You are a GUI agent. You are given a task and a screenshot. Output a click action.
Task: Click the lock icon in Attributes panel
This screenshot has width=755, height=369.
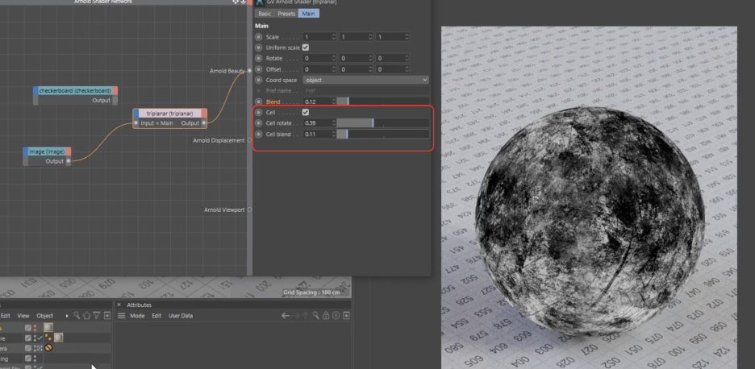(326, 316)
